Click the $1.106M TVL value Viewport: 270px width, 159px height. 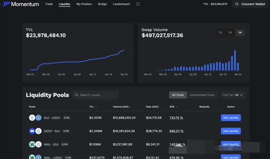[95, 145]
